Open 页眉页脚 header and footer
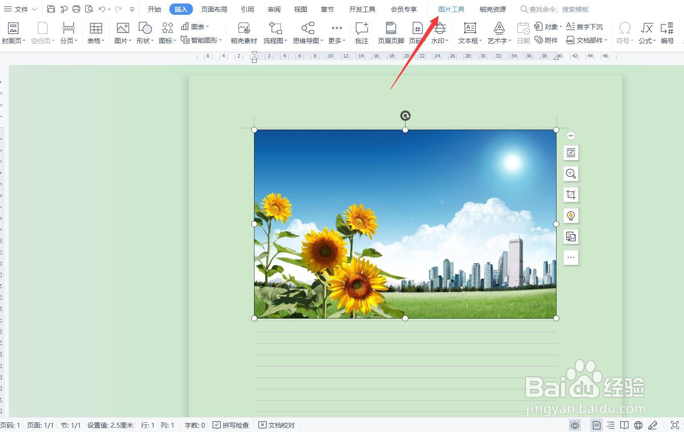Screen dimensions: 684x432 click(x=391, y=33)
